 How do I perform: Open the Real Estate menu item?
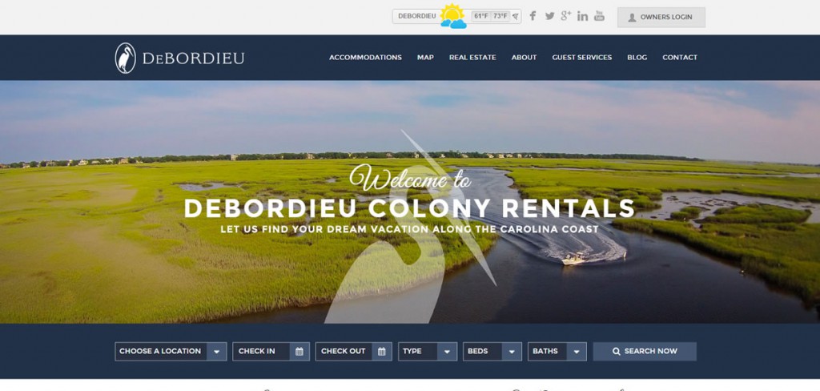click(x=472, y=58)
